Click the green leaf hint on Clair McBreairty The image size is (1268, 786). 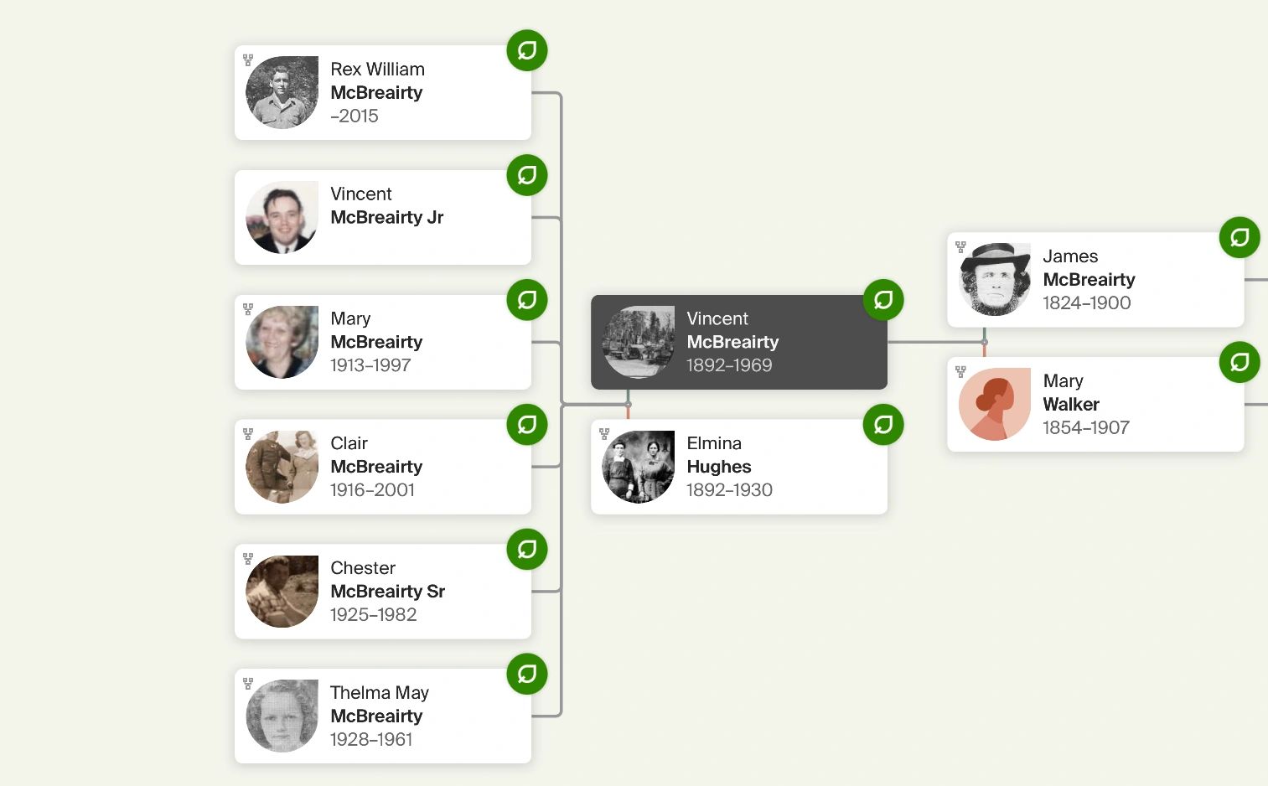coord(527,424)
